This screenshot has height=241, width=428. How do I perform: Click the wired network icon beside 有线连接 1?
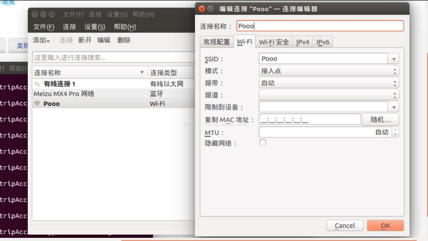coord(37,84)
